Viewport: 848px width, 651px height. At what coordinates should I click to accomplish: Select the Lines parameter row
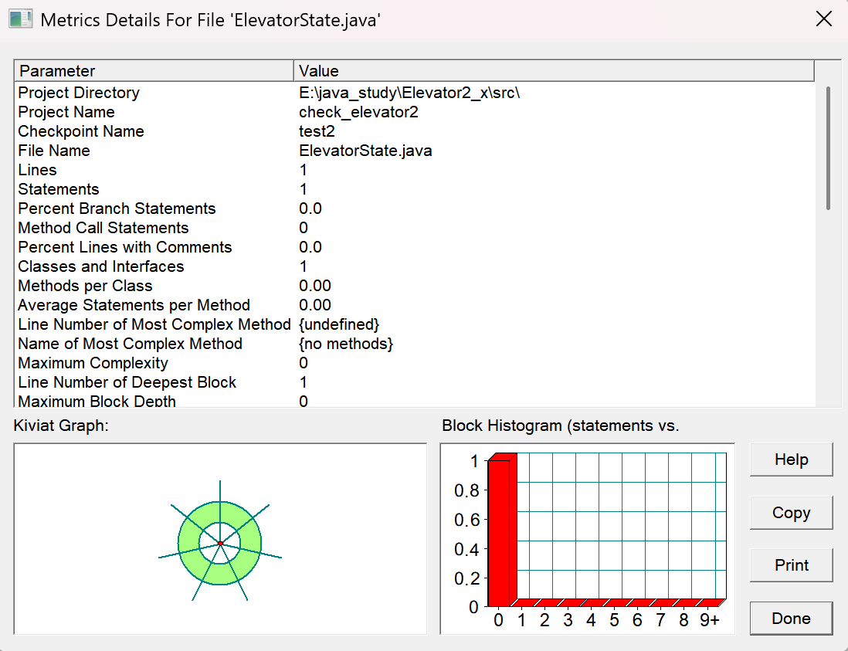click(x=416, y=171)
